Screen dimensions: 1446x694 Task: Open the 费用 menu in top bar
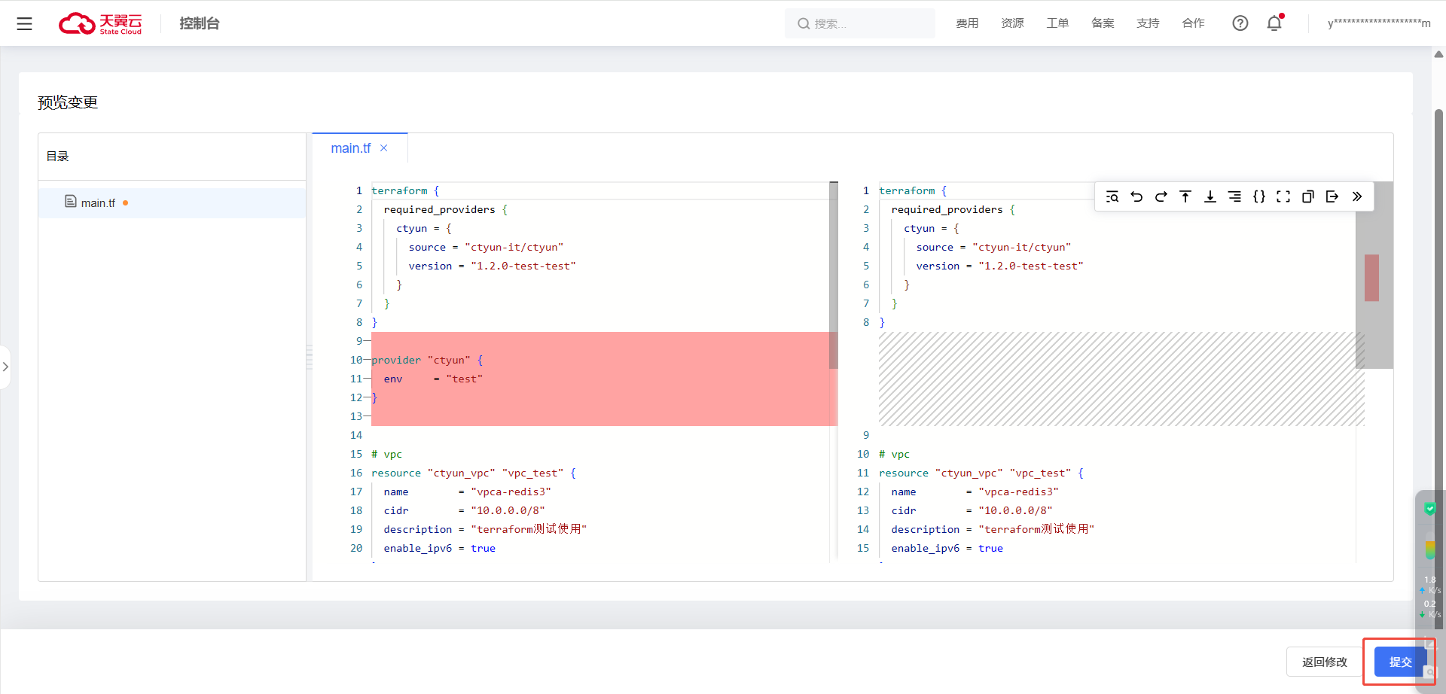pos(967,23)
